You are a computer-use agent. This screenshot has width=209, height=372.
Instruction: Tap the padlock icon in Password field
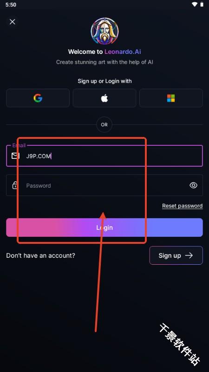coord(15,185)
